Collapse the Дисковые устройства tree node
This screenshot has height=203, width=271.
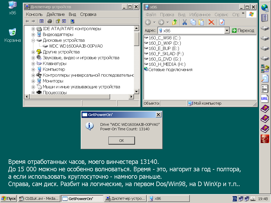pyautogui.click(x=33, y=40)
